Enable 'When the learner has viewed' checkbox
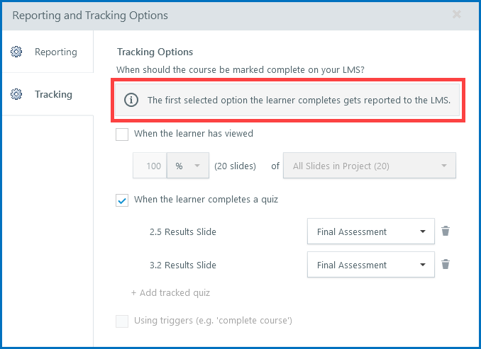The width and height of the screenshot is (481, 349). pos(122,134)
